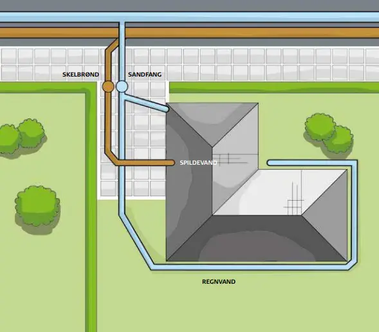Click the blue pipe's bottom right corner bend

point(353,265)
